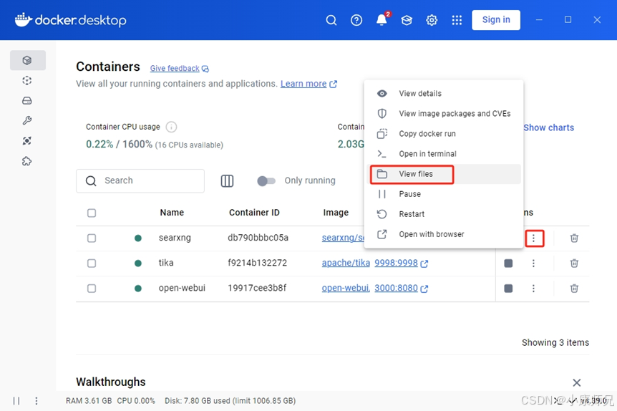Toggle the Only running switch

pos(266,180)
